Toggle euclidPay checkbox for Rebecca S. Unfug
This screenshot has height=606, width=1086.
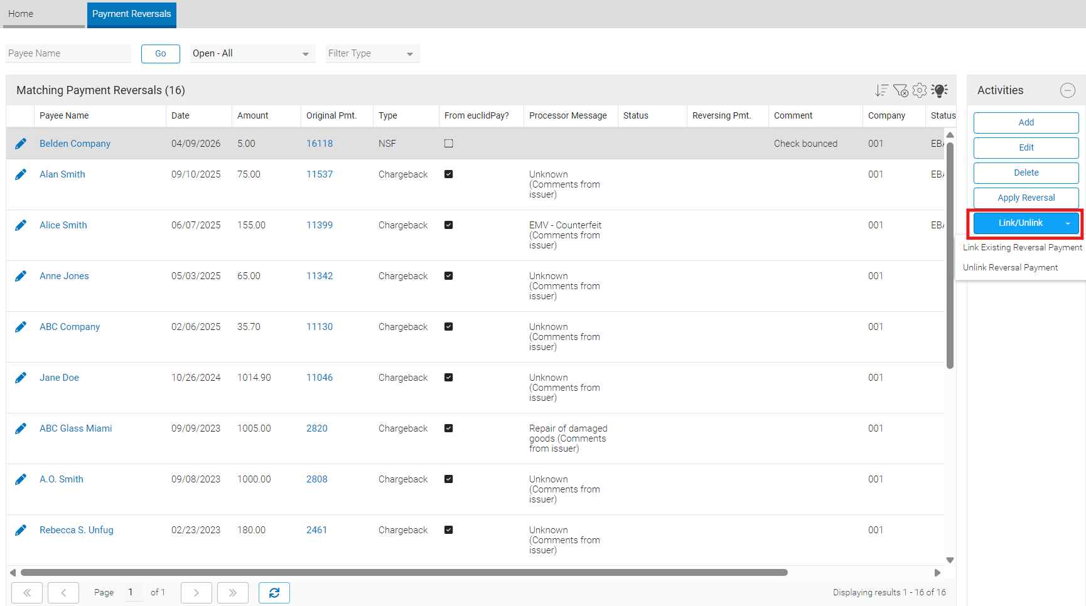pos(449,530)
